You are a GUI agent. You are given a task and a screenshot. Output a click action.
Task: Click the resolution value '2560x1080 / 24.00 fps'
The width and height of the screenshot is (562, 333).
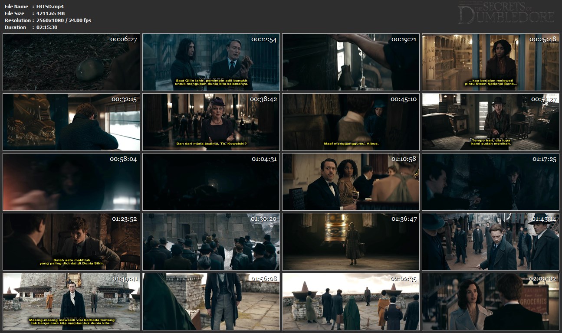point(64,20)
